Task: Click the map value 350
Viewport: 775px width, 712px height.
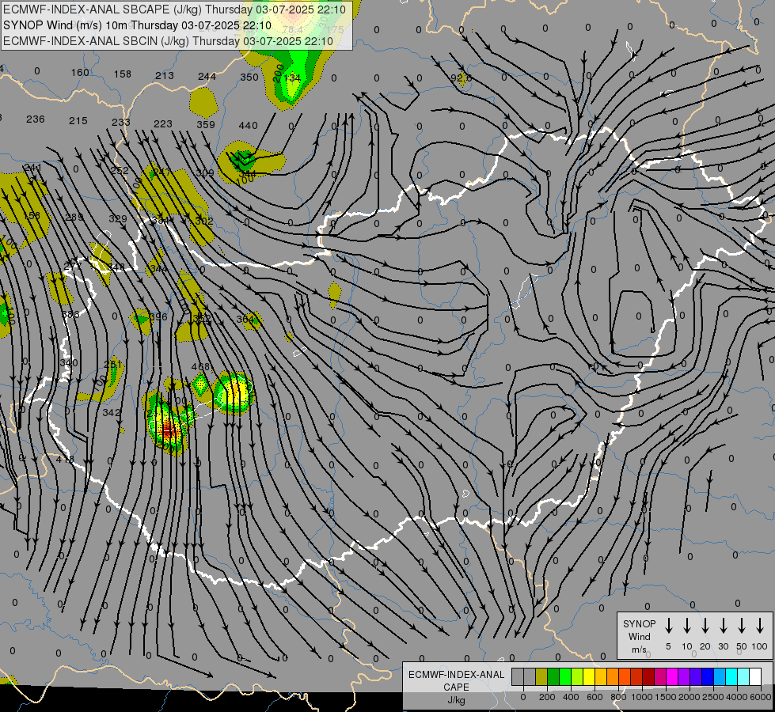Action: coord(249,77)
